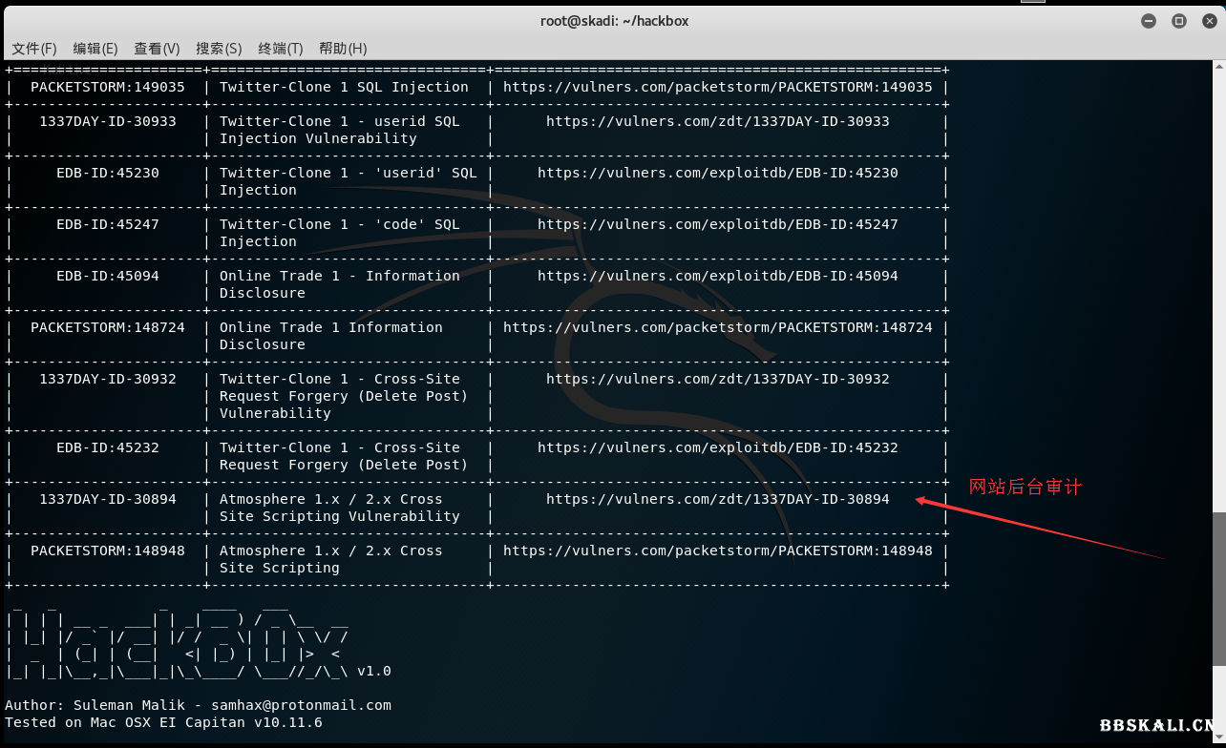The width and height of the screenshot is (1226, 748).
Task: Open the 文件(F) menu
Action: pos(34,49)
